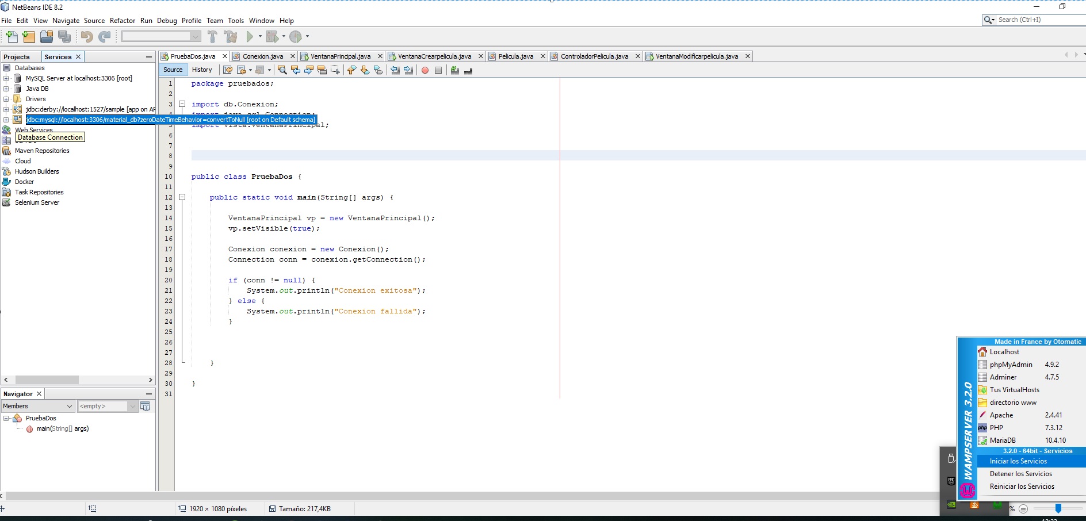Click Previous Bookmark editor icon
This screenshot has width=1086, height=521.
(351, 70)
